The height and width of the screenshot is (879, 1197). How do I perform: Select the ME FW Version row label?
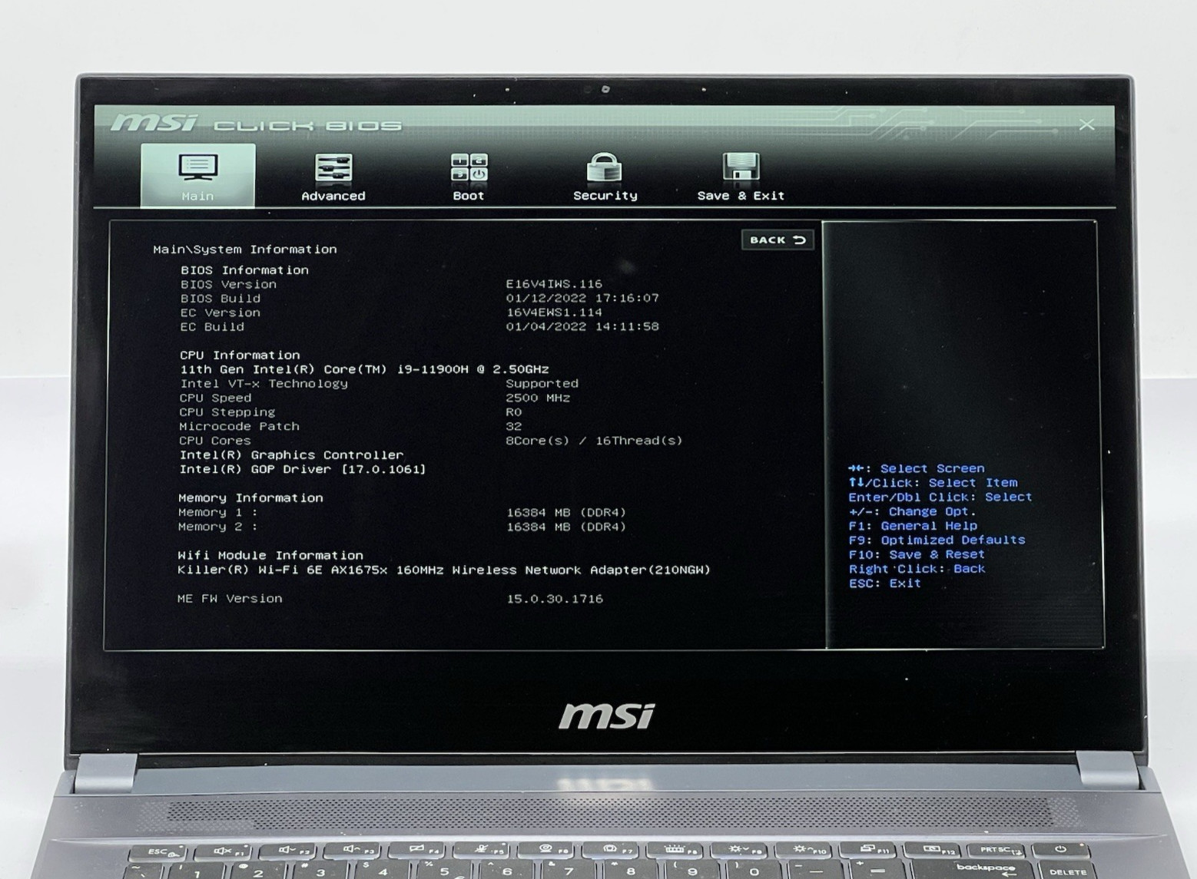click(230, 599)
